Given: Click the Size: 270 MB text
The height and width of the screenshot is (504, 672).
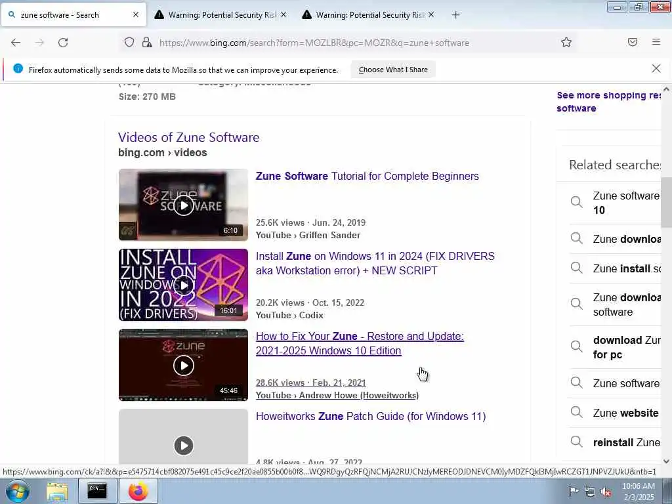Looking at the screenshot, I should [x=147, y=96].
